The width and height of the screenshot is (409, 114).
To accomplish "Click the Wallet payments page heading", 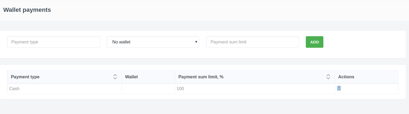I will (x=27, y=10).
